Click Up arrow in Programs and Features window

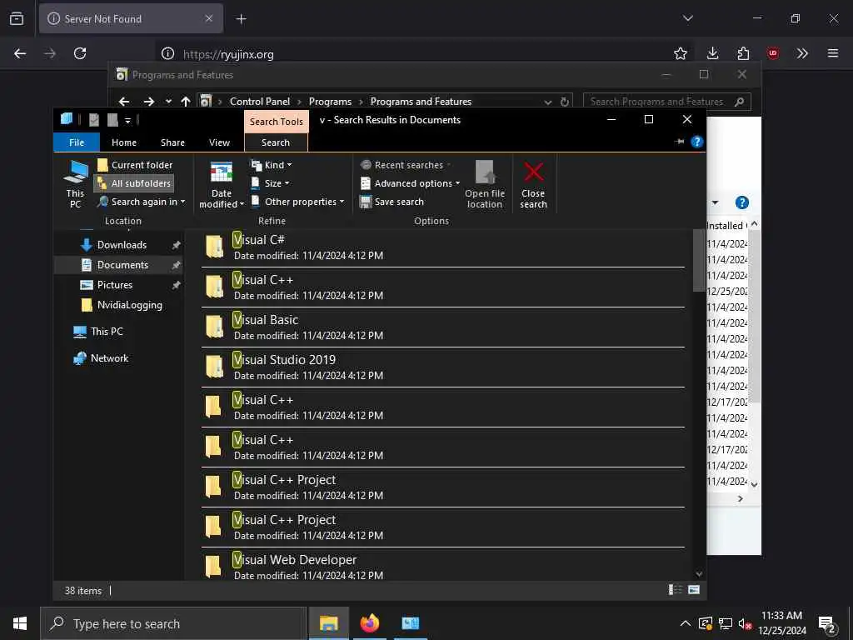(x=186, y=102)
